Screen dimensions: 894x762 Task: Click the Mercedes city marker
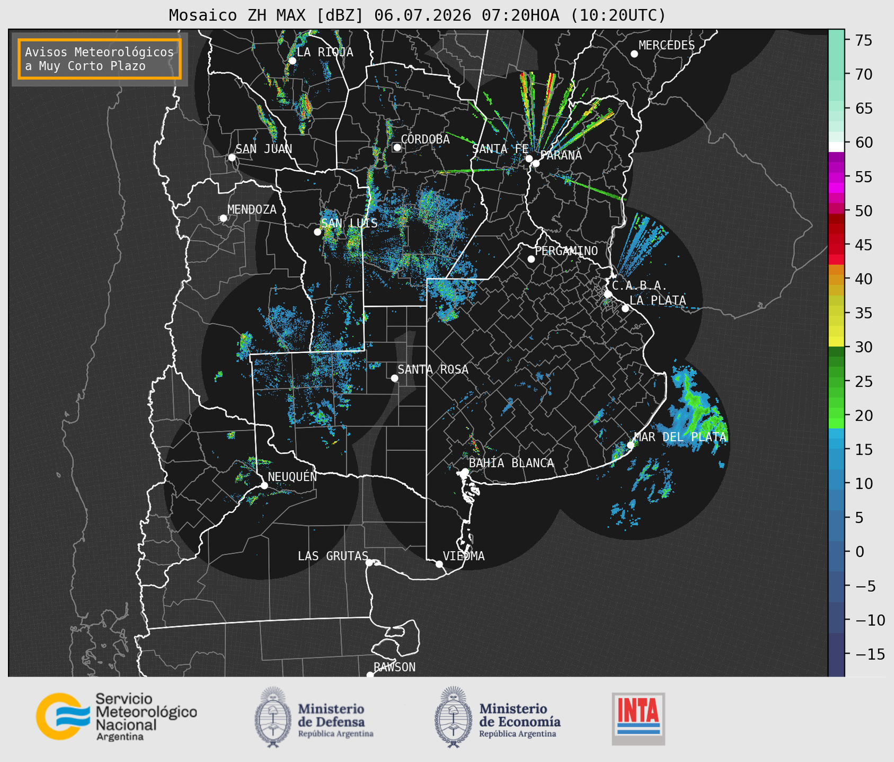(x=634, y=54)
